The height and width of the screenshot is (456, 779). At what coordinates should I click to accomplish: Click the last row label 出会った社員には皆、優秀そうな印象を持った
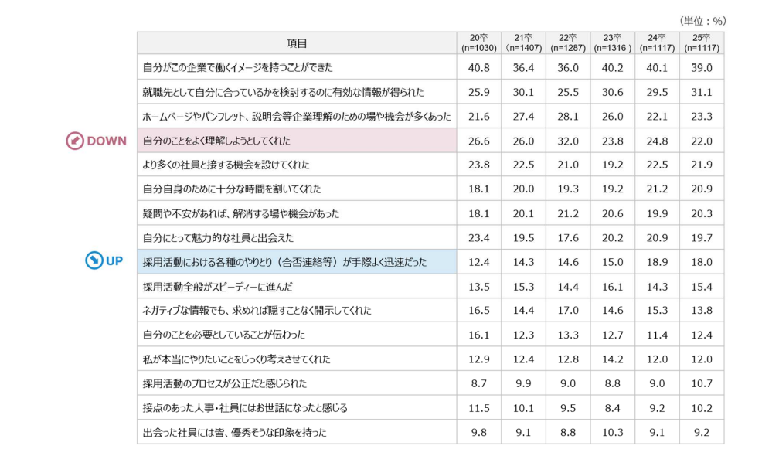pos(235,432)
